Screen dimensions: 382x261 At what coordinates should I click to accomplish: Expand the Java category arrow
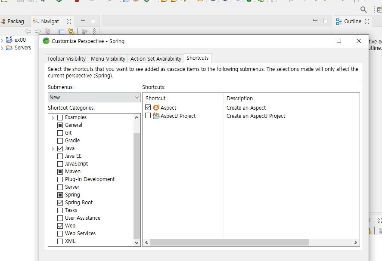tap(53, 149)
